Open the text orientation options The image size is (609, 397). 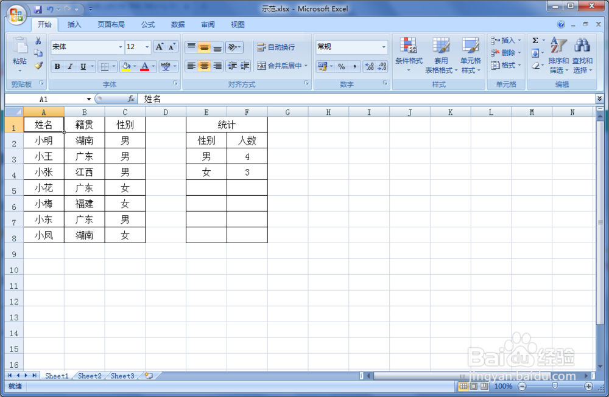234,47
